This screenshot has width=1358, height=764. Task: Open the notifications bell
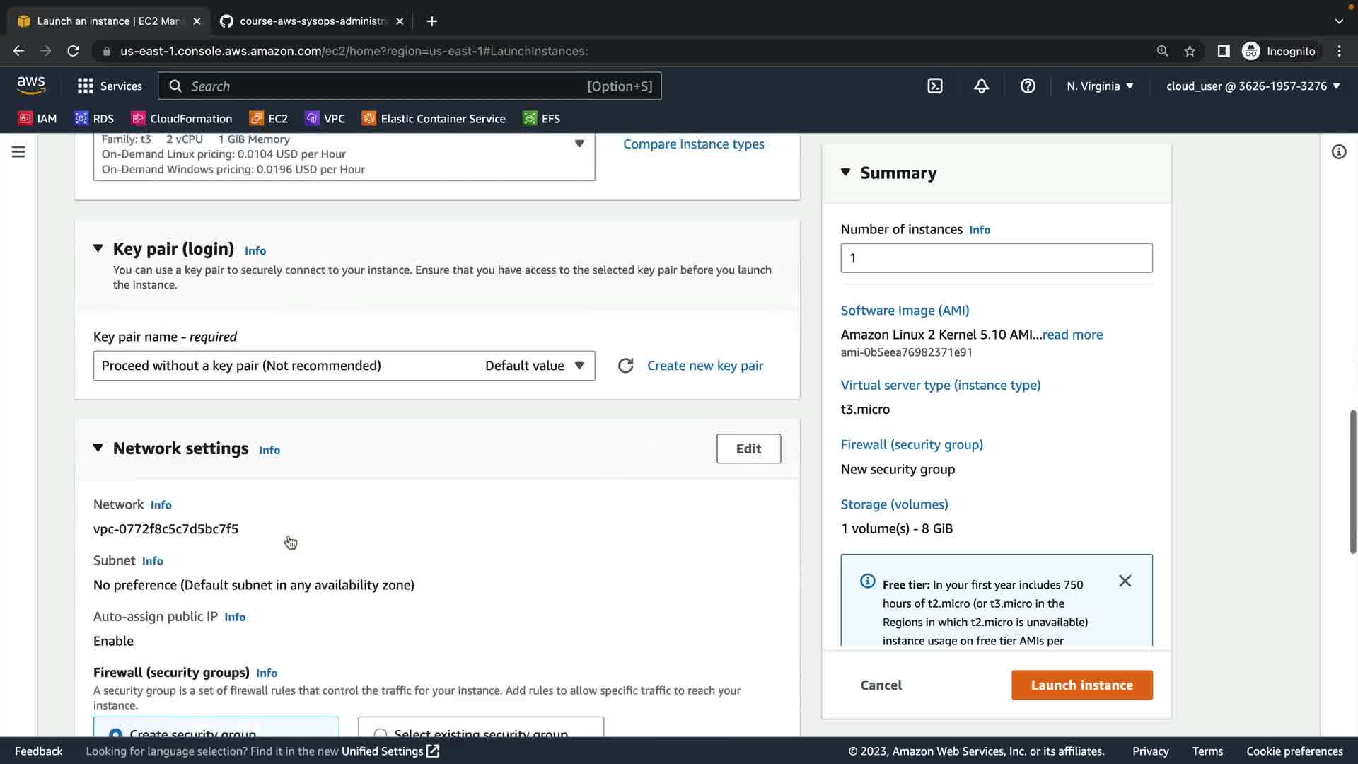coord(981,86)
